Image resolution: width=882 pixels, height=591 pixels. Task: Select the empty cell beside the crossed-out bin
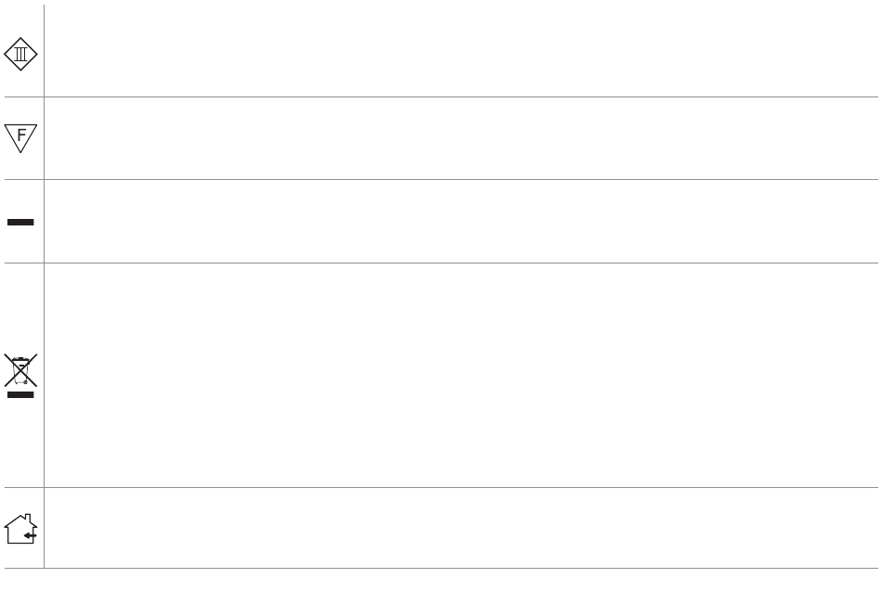coord(461,375)
